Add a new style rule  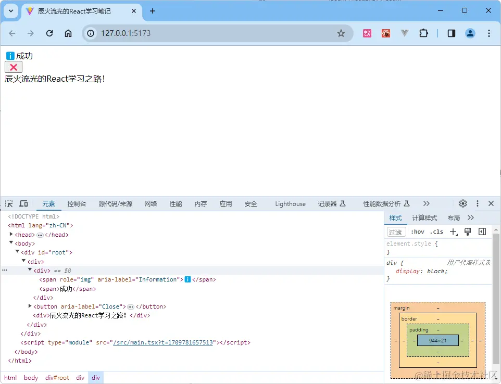[x=454, y=232]
